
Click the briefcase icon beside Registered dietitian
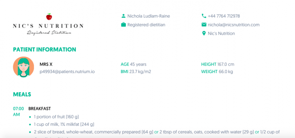pos(124,25)
